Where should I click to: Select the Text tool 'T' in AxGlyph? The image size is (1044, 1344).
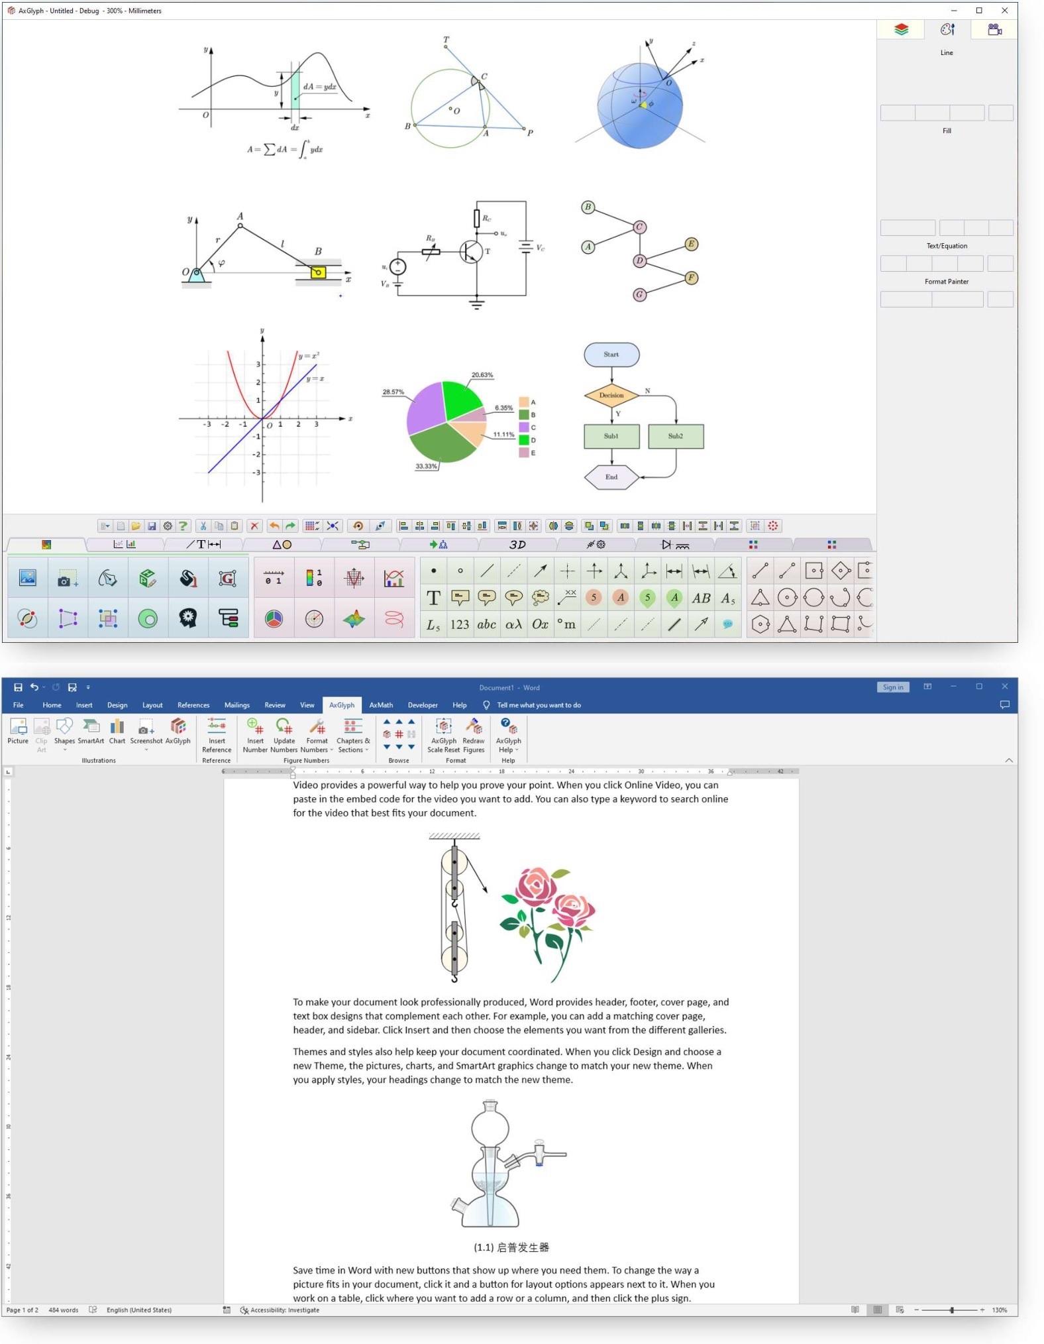point(433,598)
